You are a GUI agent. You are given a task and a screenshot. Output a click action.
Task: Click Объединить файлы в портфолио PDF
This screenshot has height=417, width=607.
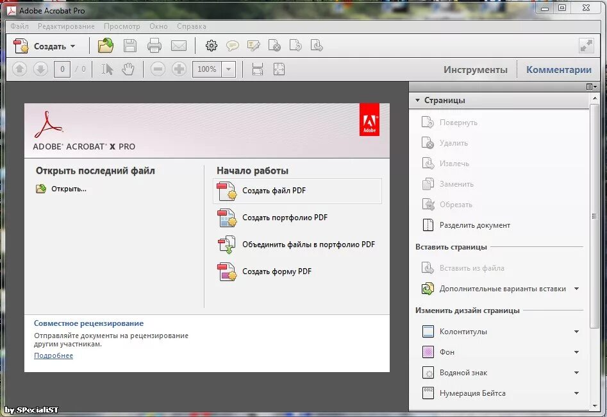296,245
